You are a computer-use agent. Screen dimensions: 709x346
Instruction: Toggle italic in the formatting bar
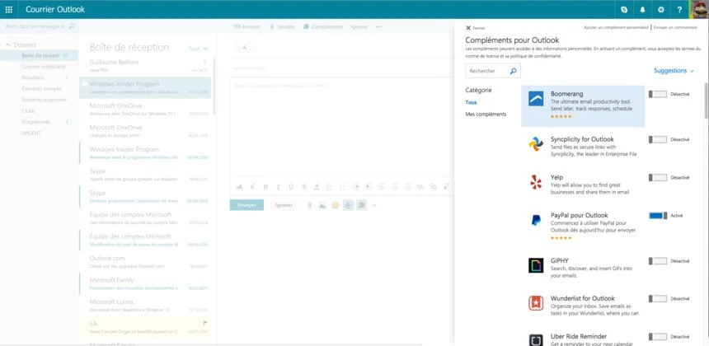279,186
